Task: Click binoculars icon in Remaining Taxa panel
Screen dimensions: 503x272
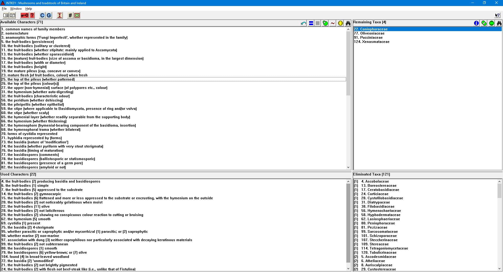Action: click(x=499, y=23)
